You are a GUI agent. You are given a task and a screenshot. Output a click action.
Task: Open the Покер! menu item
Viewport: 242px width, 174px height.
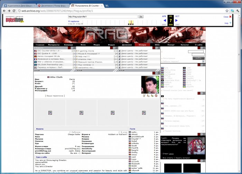click(x=171, y=45)
